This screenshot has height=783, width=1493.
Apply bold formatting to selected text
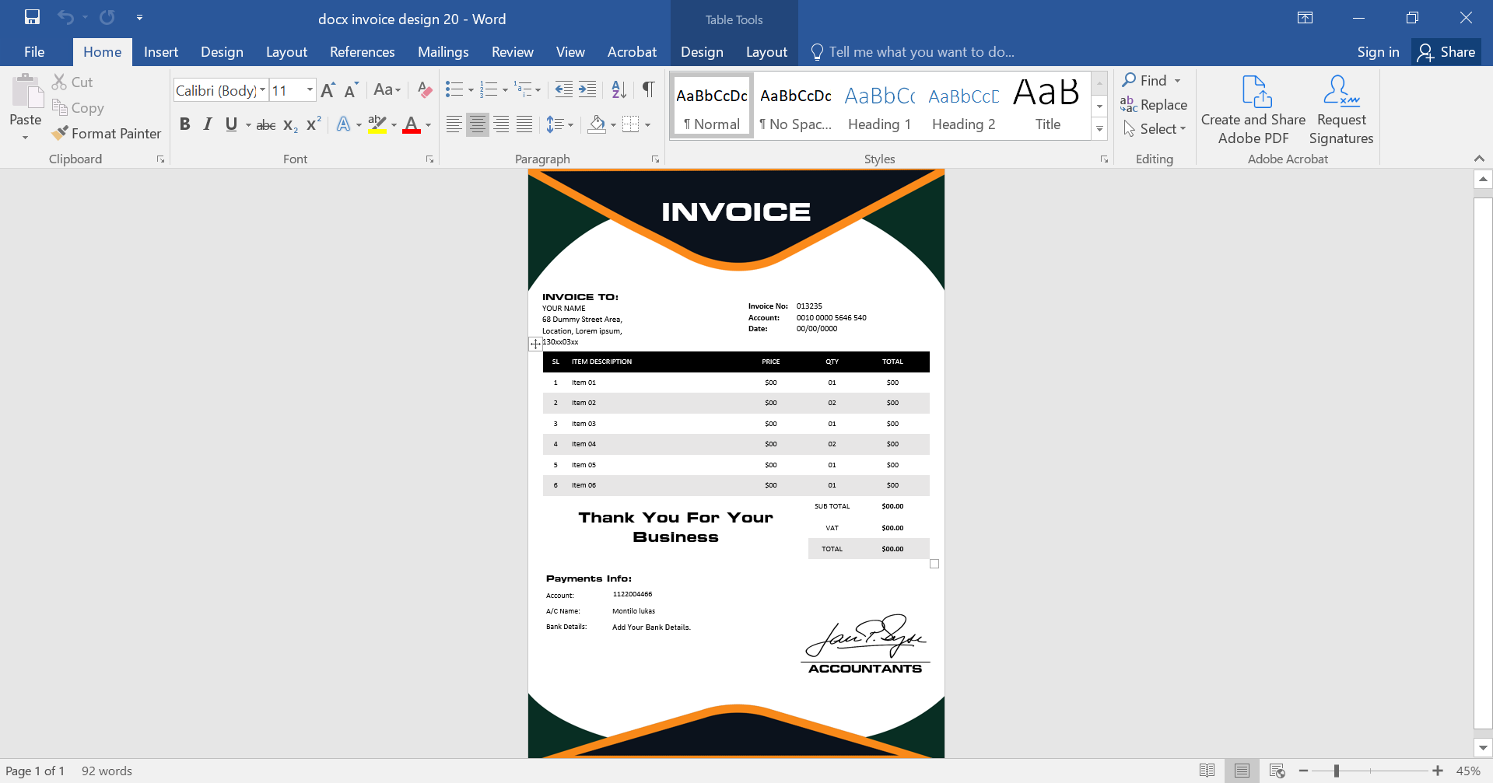pyautogui.click(x=184, y=124)
